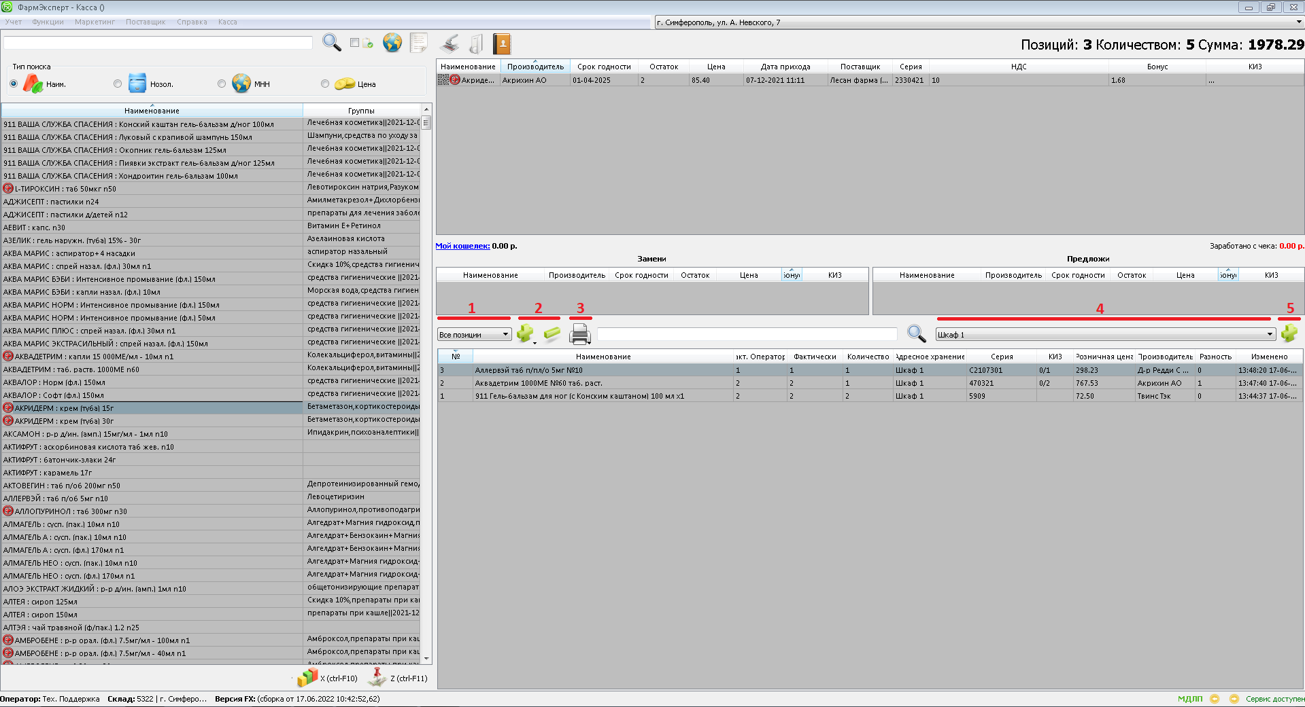Viewport: 1305px width, 707px height.
Task: Select the Нозол. search type radio button
Action: 118,84
